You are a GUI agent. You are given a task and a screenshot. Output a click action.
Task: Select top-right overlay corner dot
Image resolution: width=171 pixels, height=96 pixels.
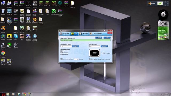(x=98, y=51)
